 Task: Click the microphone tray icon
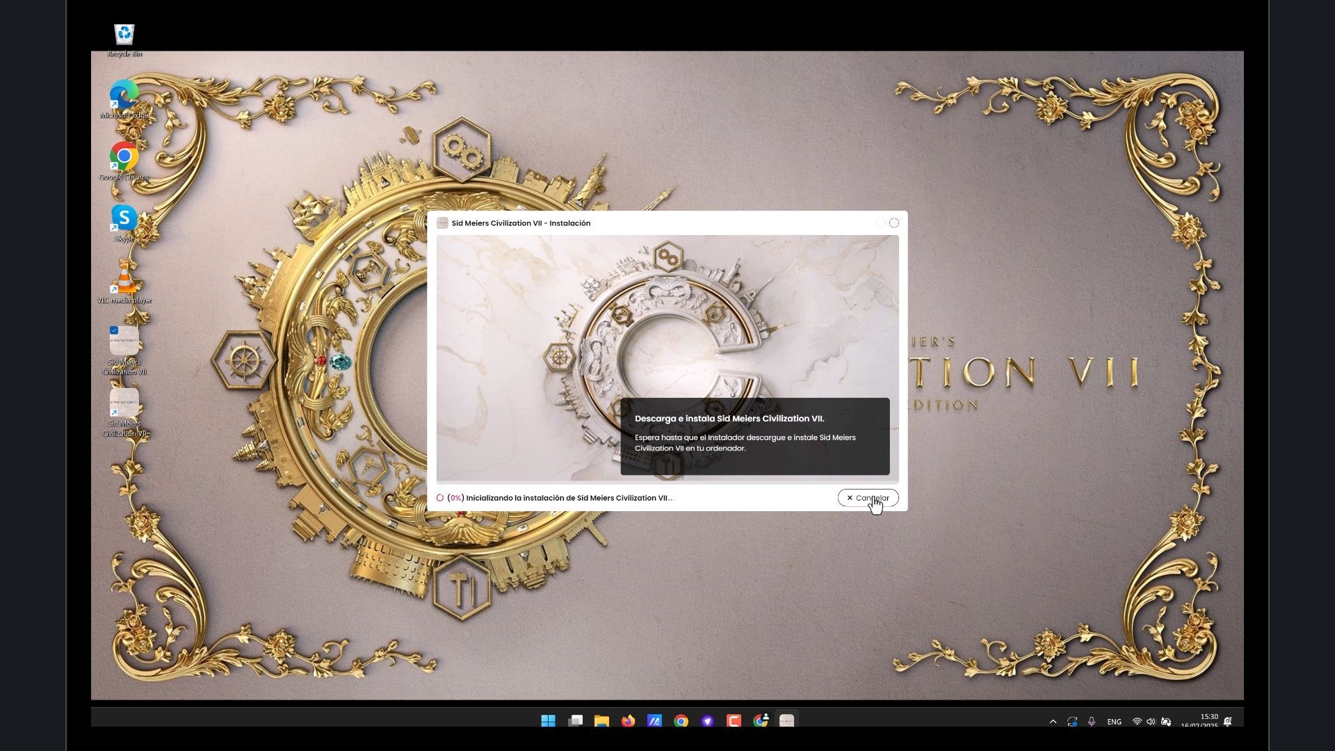pyautogui.click(x=1092, y=722)
